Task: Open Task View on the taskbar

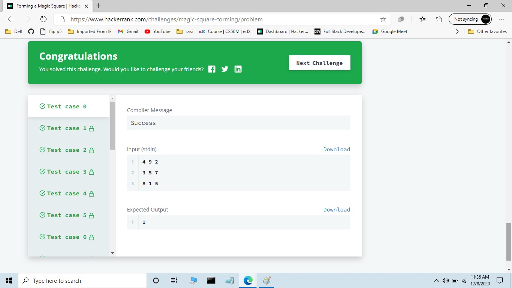Action: point(174,280)
